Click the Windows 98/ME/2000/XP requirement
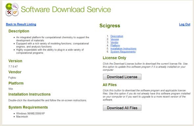 [31, 113]
